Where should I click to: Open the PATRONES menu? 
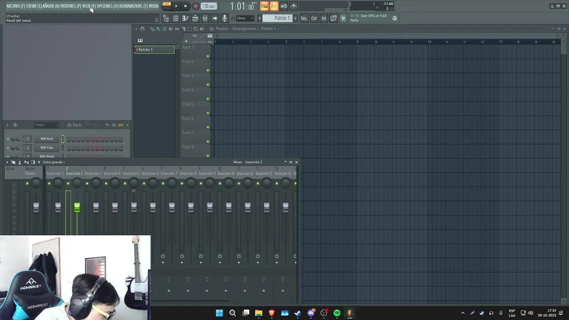[71, 6]
